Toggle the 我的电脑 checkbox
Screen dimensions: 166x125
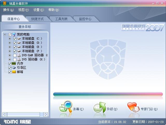(x=10, y=35)
